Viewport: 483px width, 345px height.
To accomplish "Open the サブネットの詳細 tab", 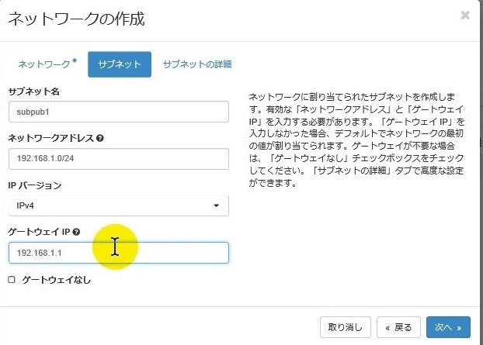I will (197, 64).
